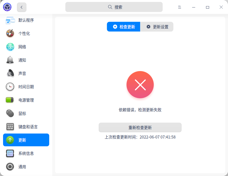Open the hamburger options menu
Image resolution: width=228 pixels, height=176 pixels.
click(x=180, y=7)
